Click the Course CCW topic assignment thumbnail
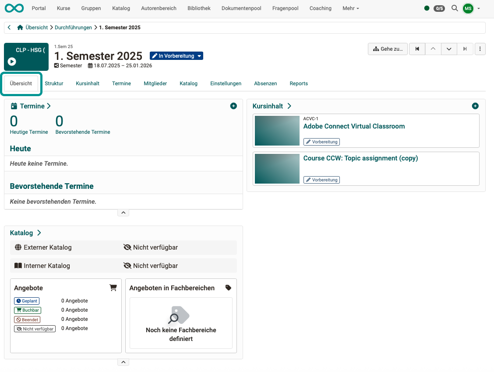 coord(277,168)
